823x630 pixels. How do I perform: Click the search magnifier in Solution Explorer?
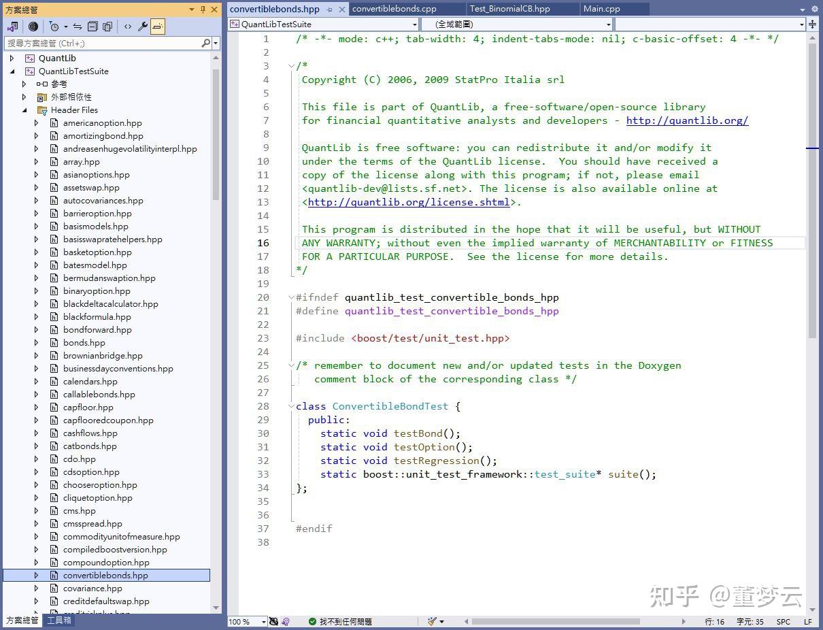coord(206,43)
